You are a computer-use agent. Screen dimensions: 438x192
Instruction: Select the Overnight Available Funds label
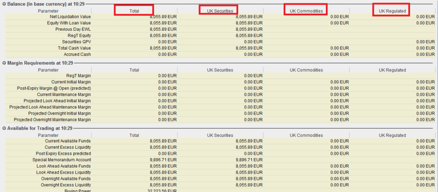(x=66, y=179)
